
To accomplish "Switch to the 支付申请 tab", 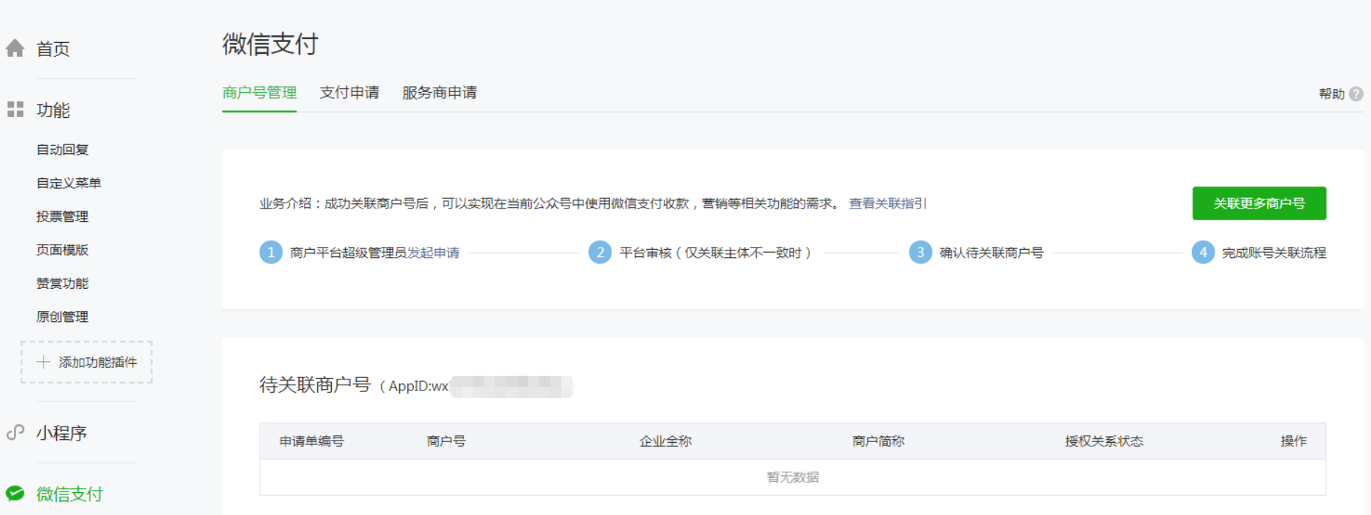I will point(349,93).
